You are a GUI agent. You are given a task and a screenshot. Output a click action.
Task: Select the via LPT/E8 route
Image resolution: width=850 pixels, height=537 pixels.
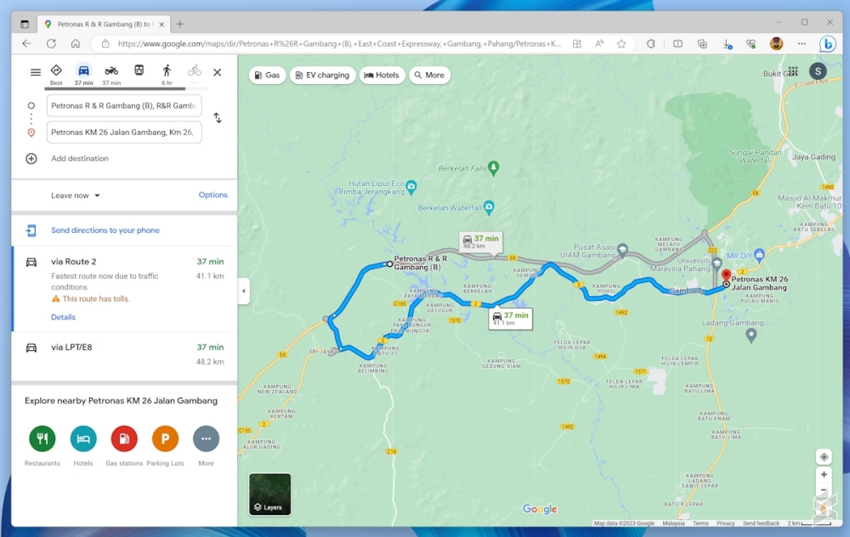click(x=125, y=354)
